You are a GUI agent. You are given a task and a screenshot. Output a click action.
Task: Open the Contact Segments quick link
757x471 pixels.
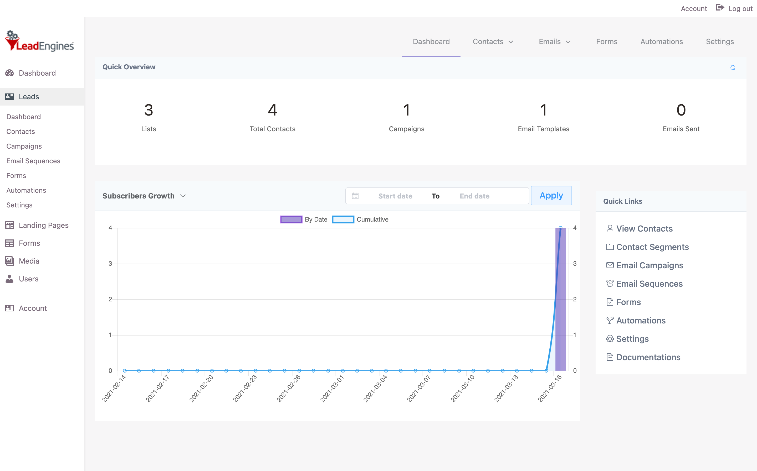652,247
